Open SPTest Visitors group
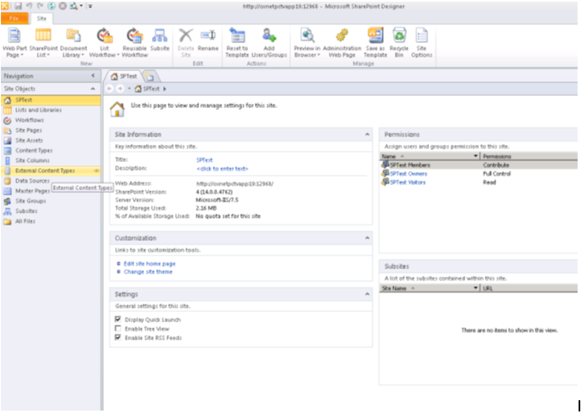The height and width of the screenshot is (414, 588). coord(408,183)
